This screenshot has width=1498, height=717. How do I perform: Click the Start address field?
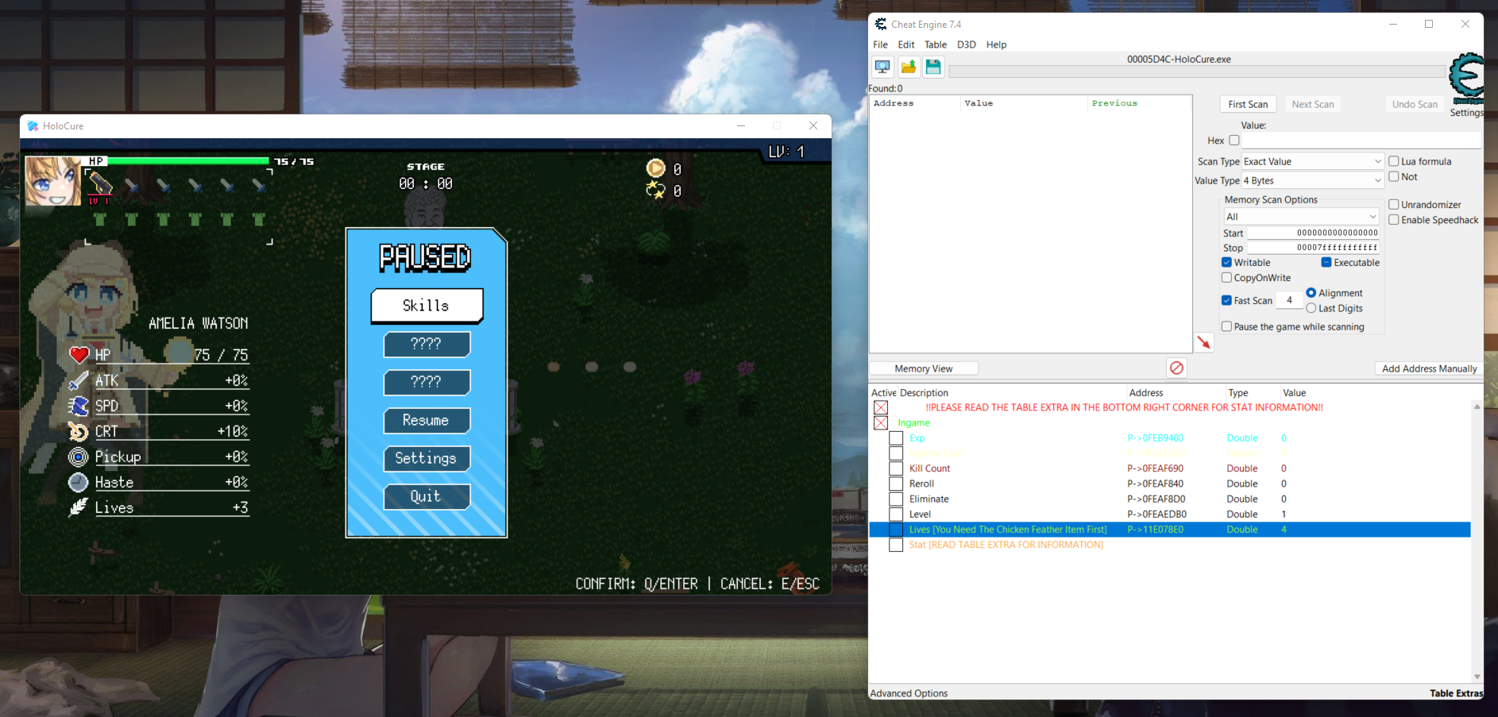tap(1314, 233)
